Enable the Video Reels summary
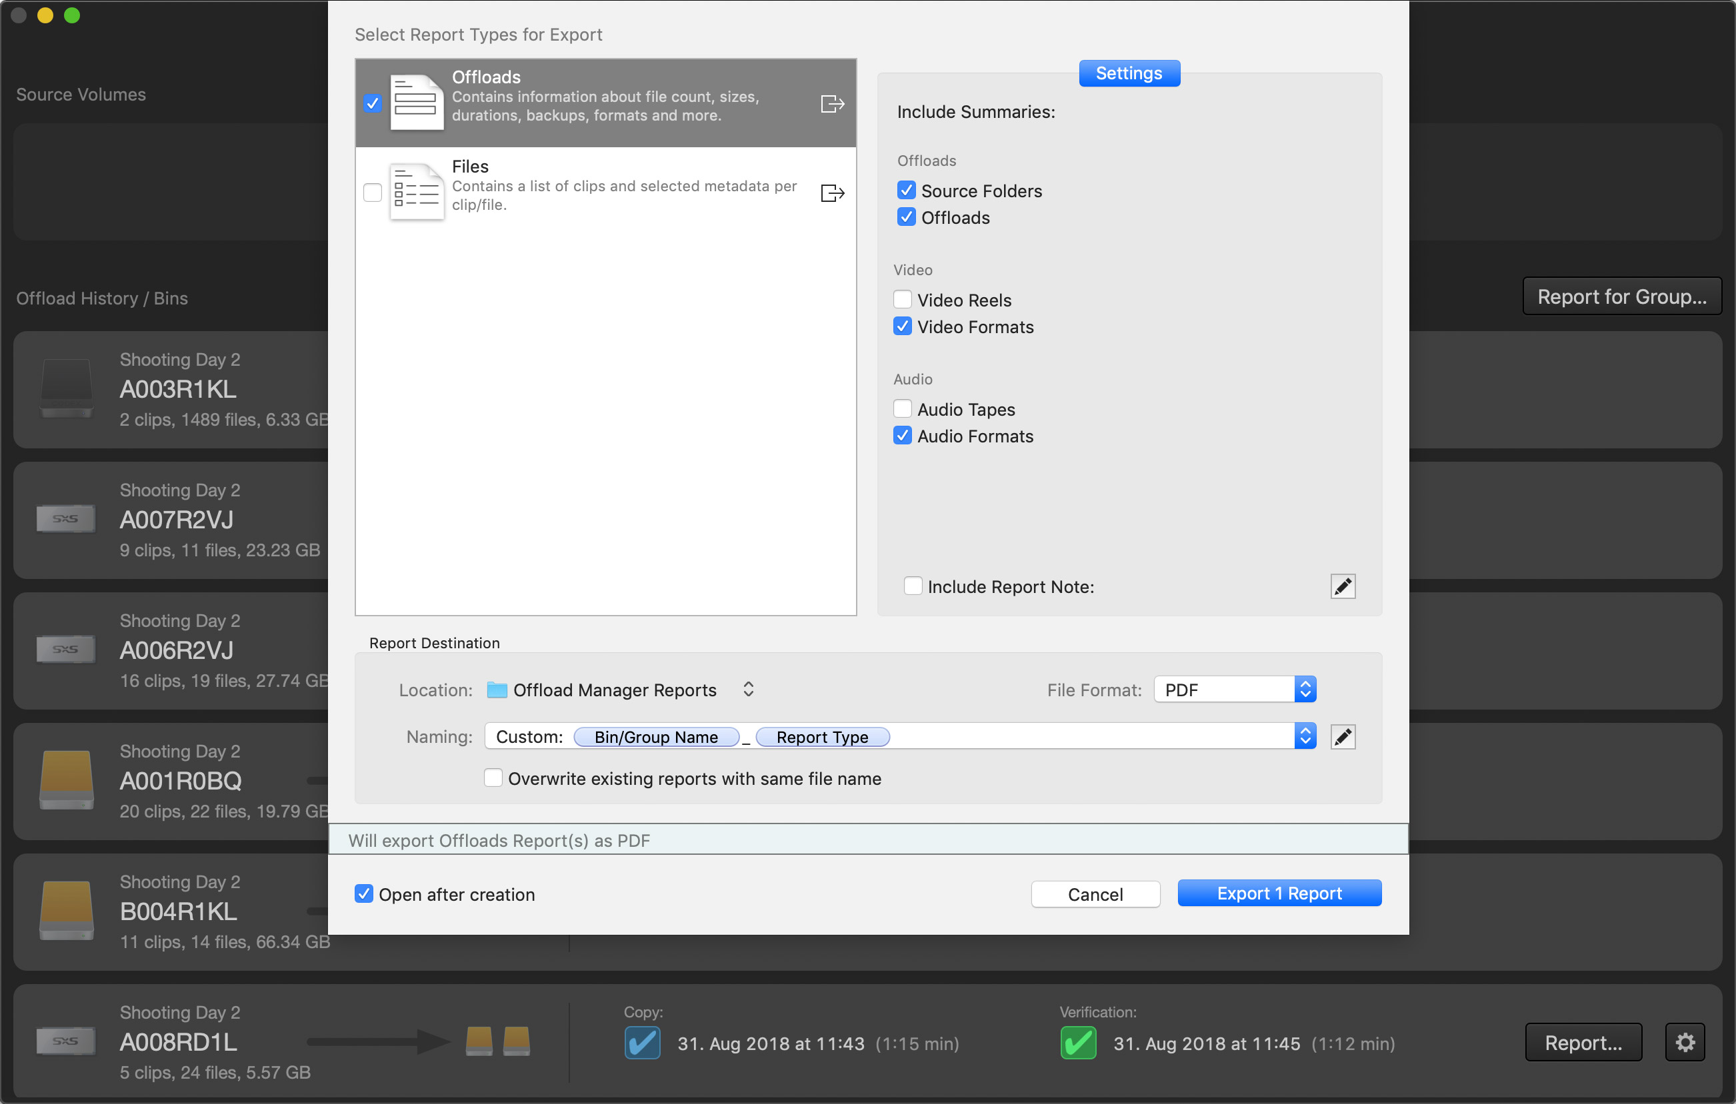Viewport: 1736px width, 1104px height. (x=902, y=299)
